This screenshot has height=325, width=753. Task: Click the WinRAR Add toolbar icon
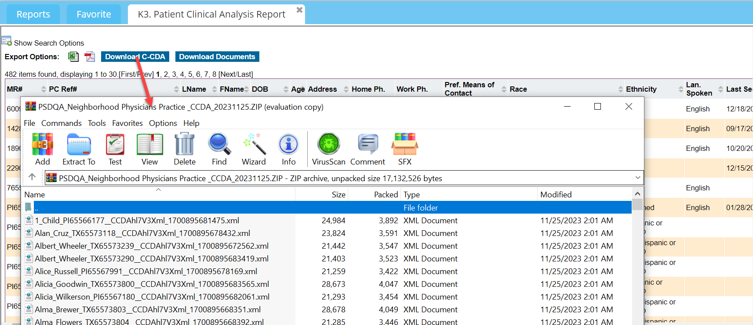[x=43, y=144]
